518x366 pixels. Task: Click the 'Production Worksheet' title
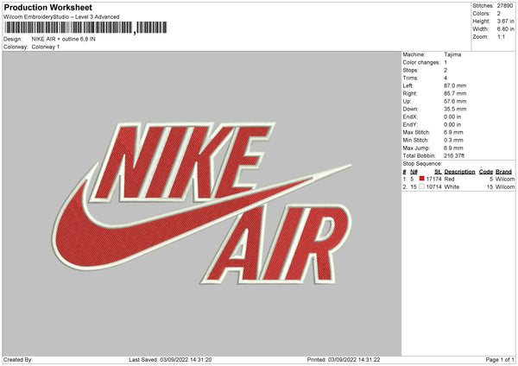47,7
